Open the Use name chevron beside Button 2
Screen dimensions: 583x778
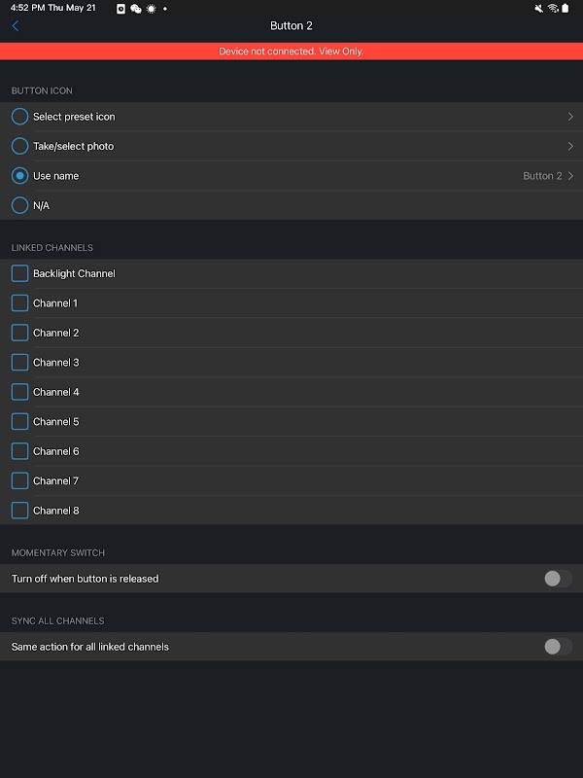pyautogui.click(x=570, y=176)
